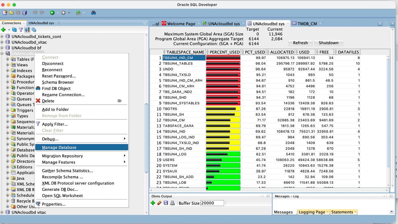The height and width of the screenshot is (224, 398).
Task: Select Disconnect in the context menu
Action: [x=81, y=64]
